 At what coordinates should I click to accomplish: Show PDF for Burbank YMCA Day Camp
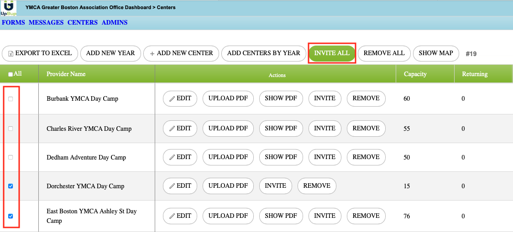[x=281, y=99]
